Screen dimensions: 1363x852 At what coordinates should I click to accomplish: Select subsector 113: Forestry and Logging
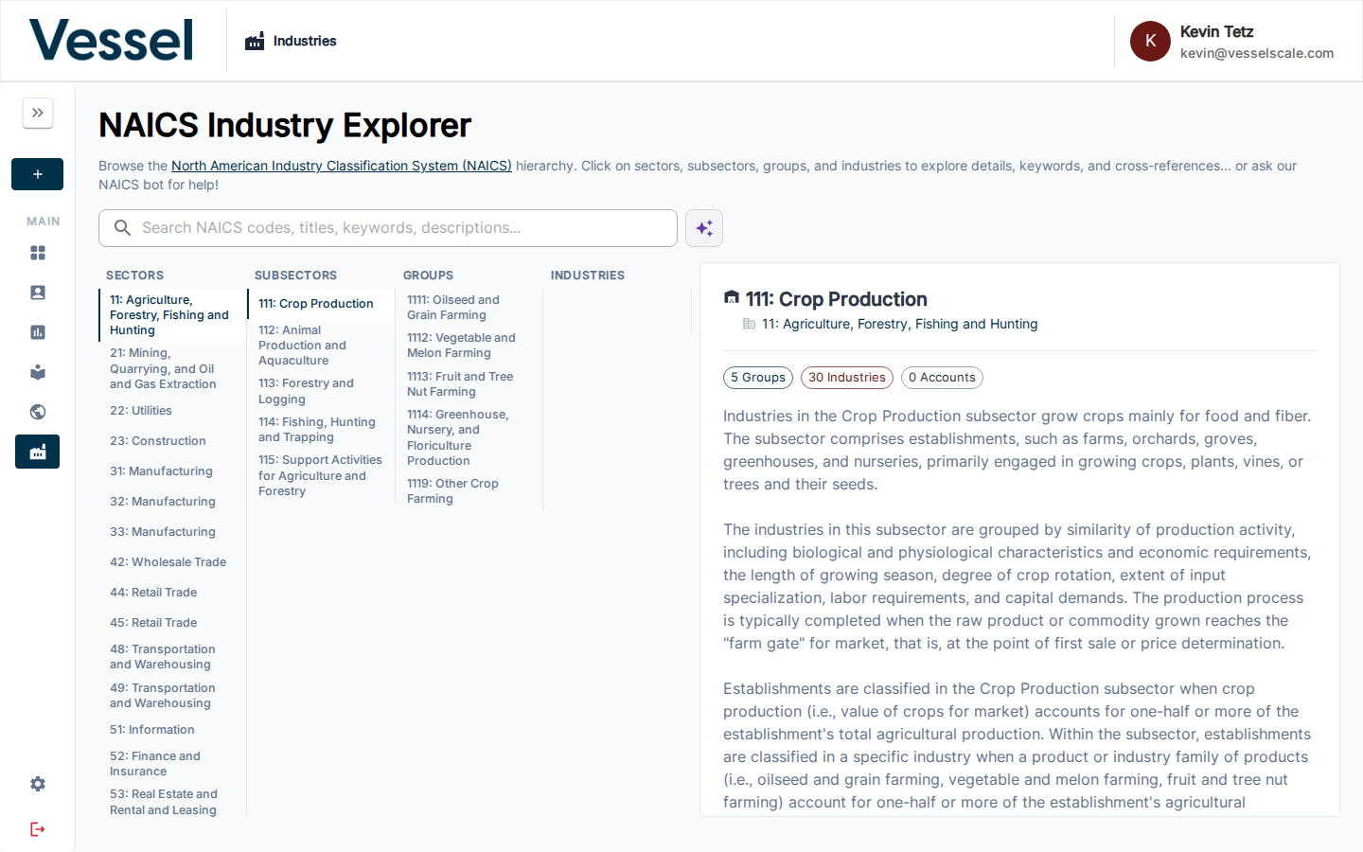(x=320, y=391)
